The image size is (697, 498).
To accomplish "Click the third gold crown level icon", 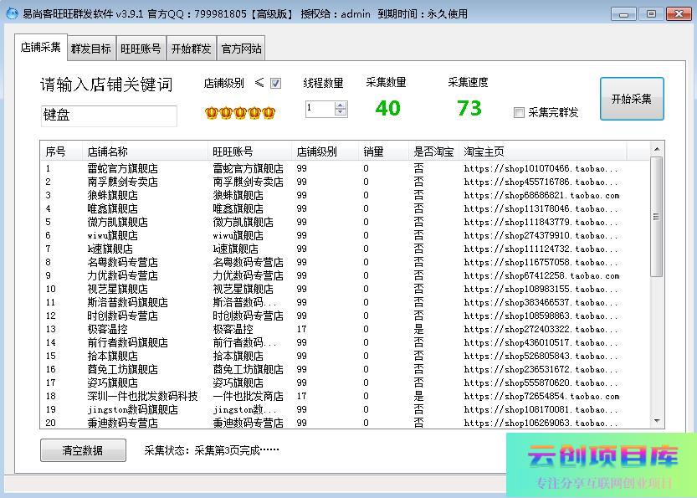I will point(239,112).
